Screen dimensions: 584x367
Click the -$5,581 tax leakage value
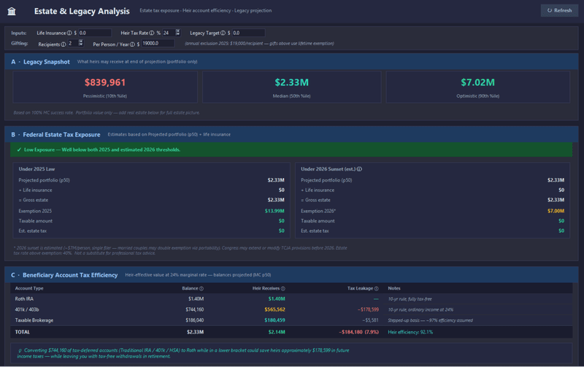(370, 320)
